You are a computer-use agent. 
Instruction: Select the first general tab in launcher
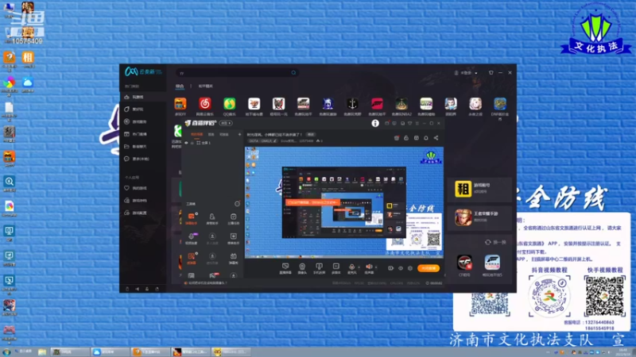point(180,86)
